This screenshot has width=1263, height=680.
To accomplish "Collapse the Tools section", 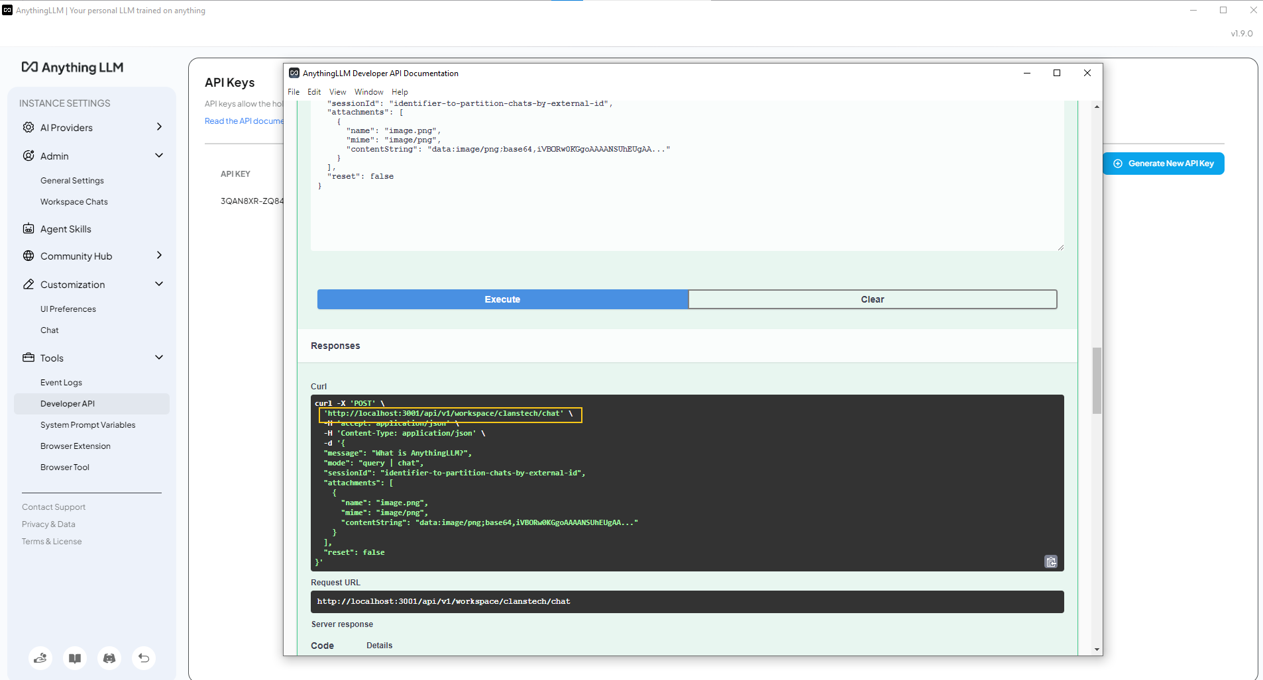I will coord(159,357).
